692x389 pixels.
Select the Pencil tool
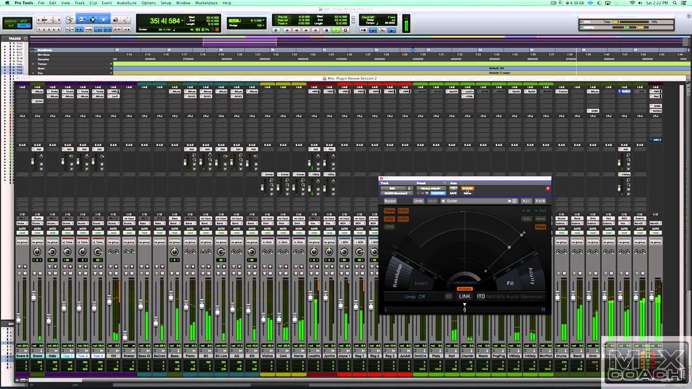(125, 19)
